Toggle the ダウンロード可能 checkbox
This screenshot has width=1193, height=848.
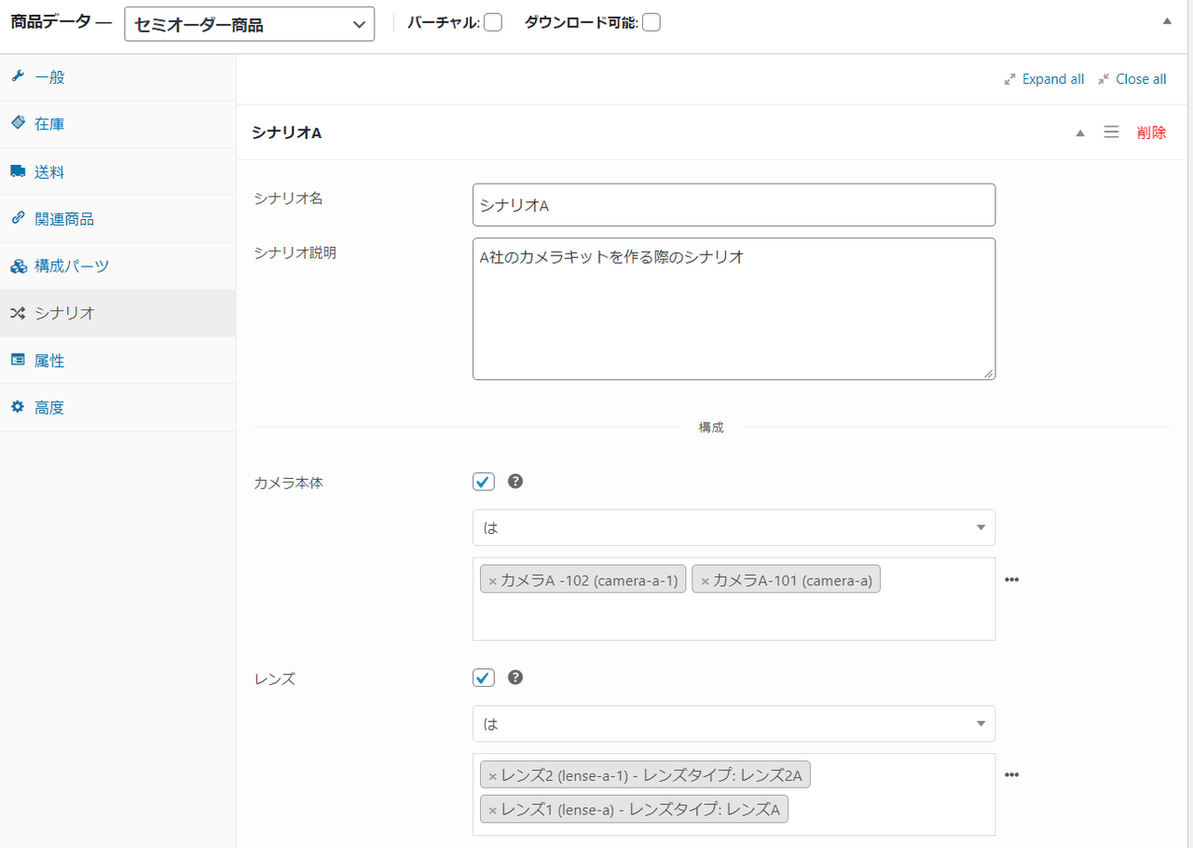pos(651,23)
